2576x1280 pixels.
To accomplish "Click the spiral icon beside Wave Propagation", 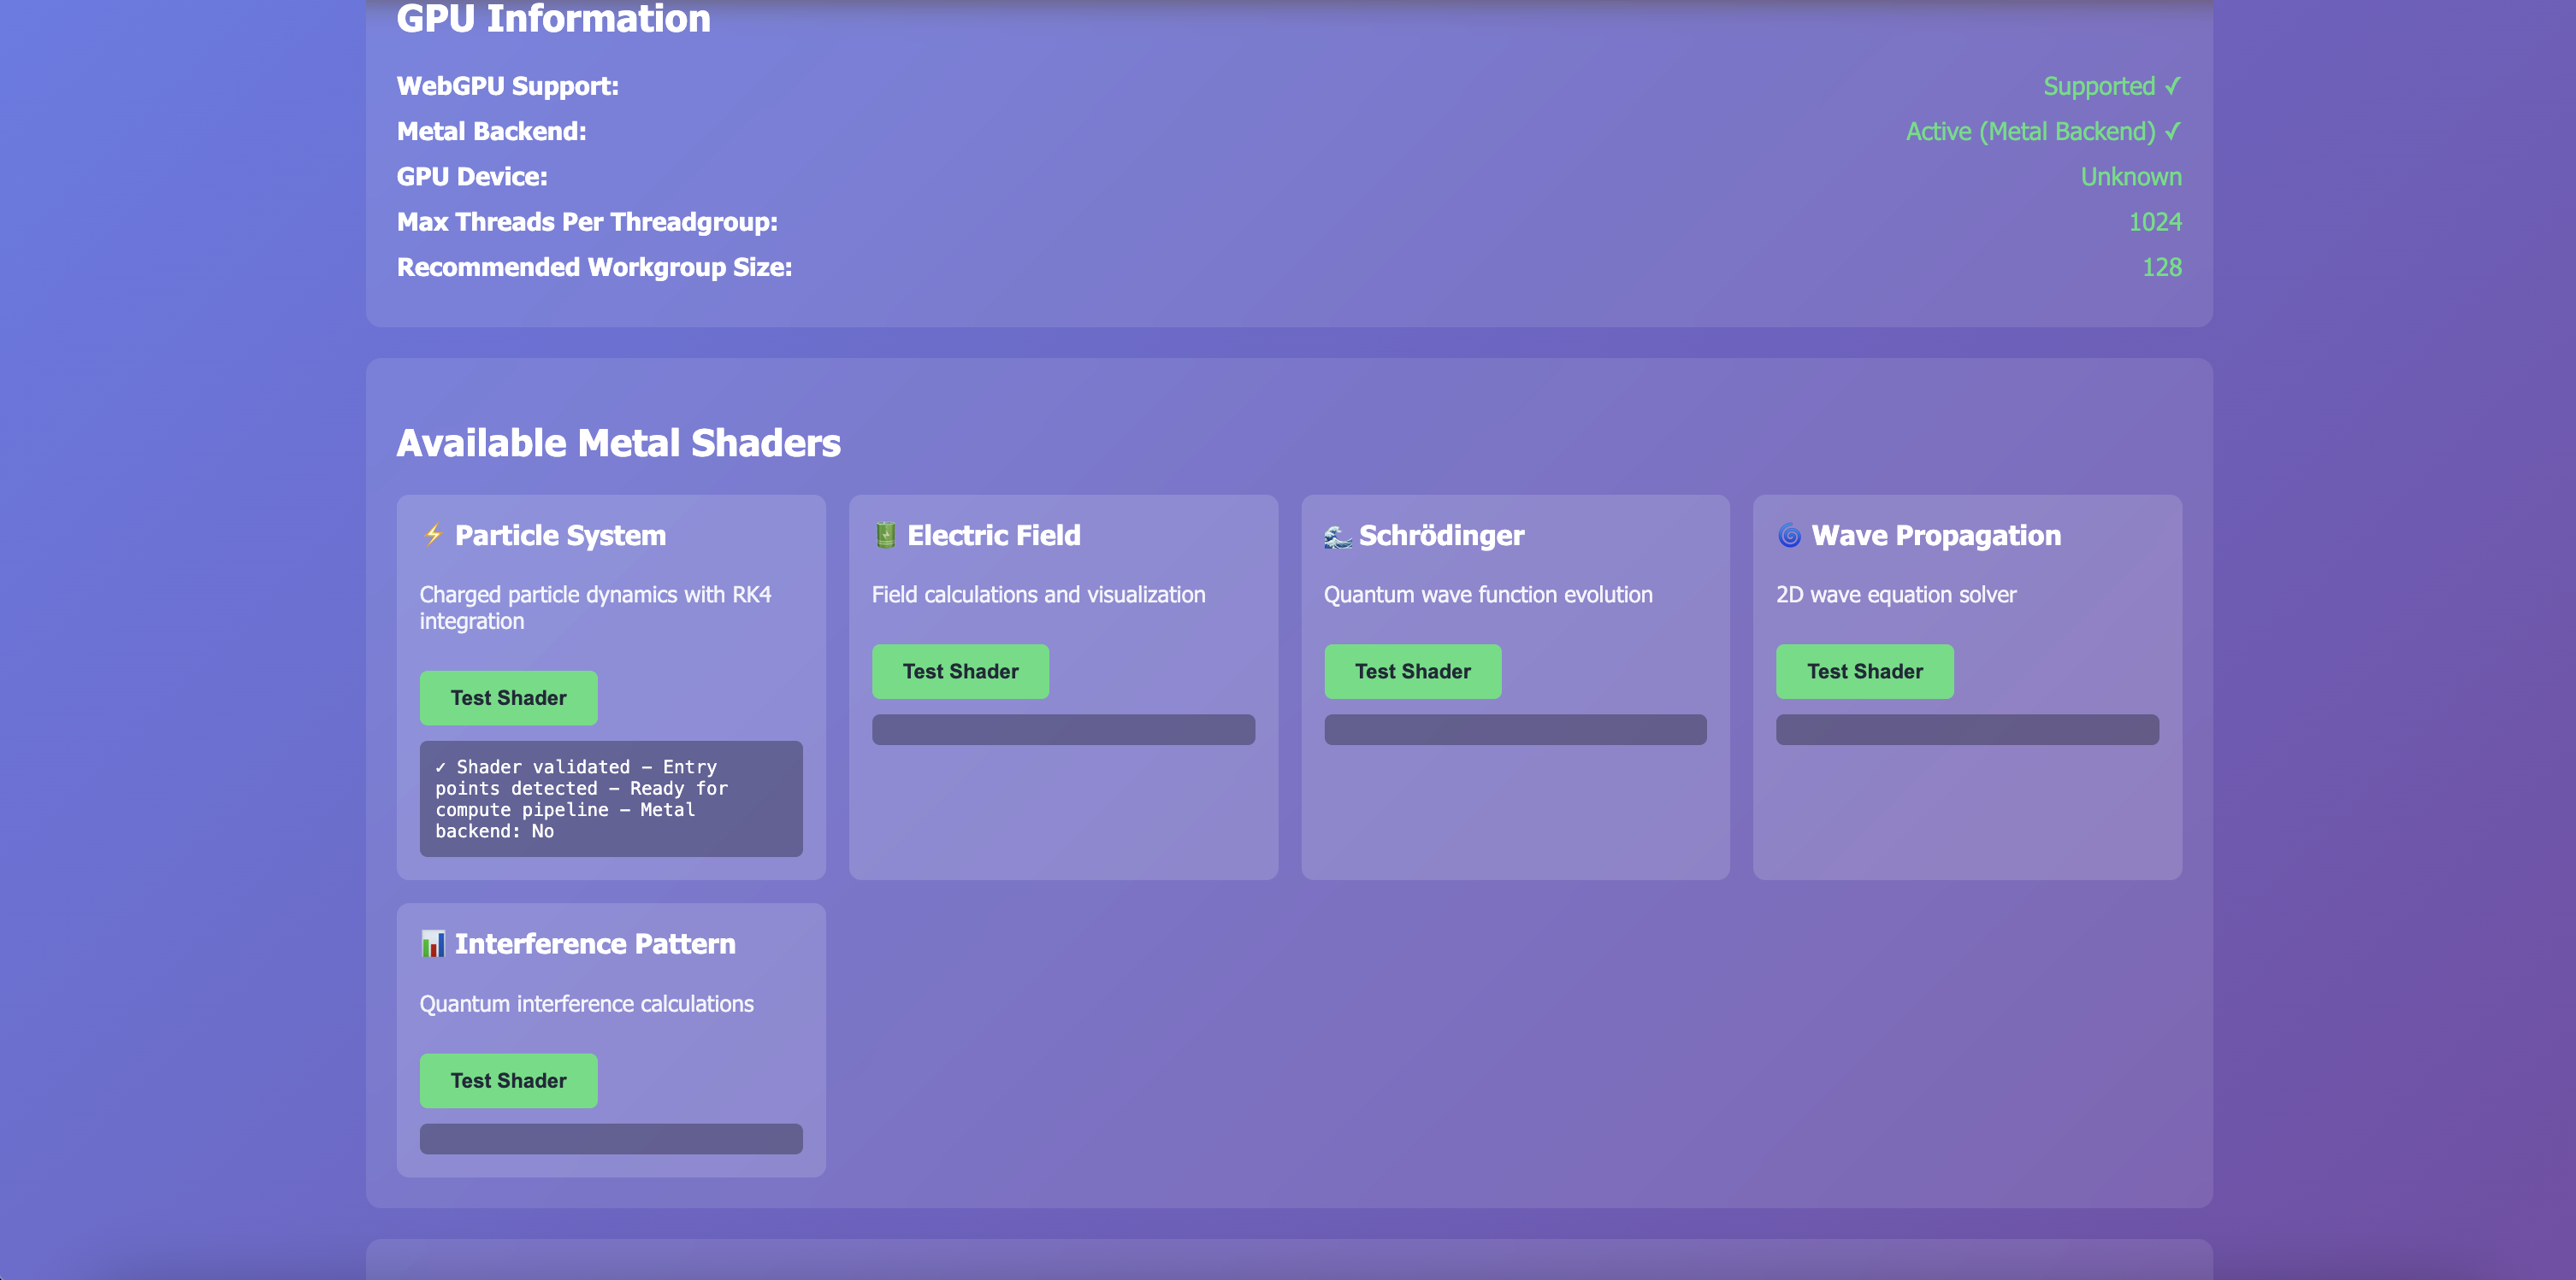I will pos(1789,536).
